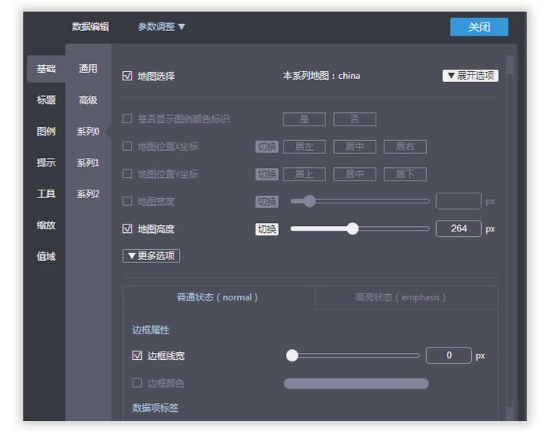
Task: Select the 工具 sidebar tab
Action: point(46,194)
